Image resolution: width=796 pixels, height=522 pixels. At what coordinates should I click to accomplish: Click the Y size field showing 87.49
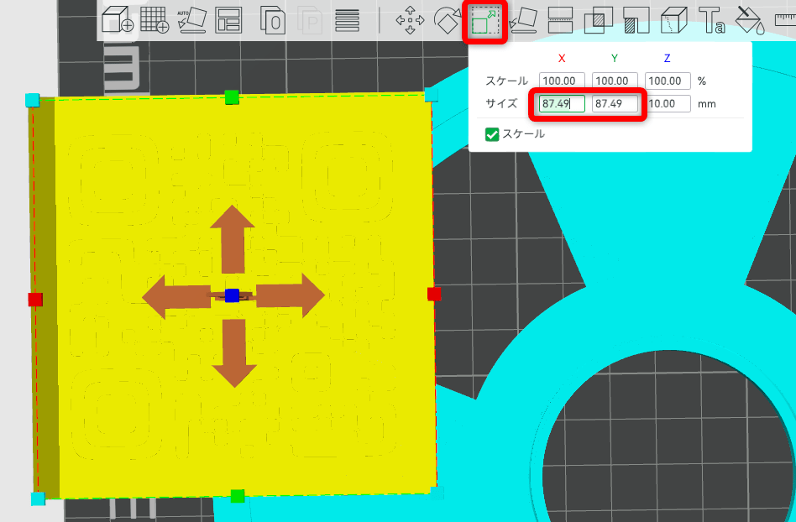[615, 103]
